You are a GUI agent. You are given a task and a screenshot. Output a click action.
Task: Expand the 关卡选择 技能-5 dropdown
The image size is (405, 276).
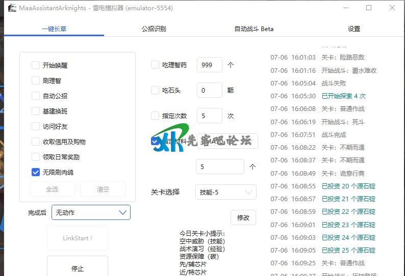[225, 192]
